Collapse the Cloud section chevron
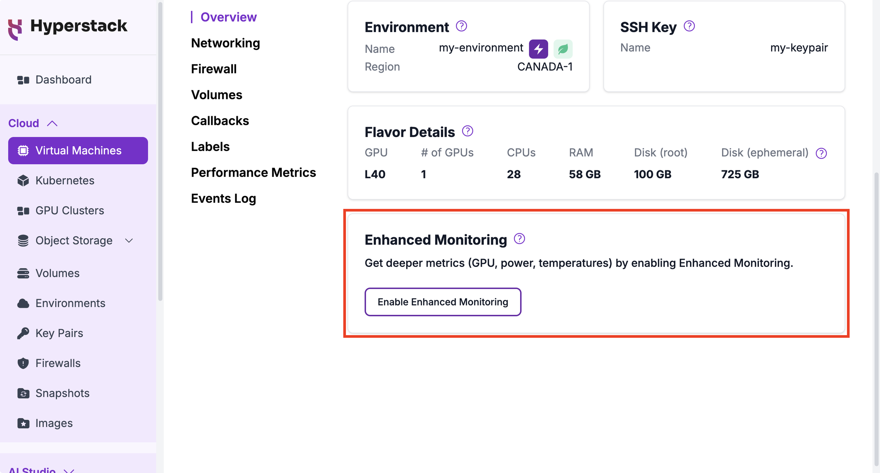This screenshot has height=473, width=880. [x=52, y=123]
